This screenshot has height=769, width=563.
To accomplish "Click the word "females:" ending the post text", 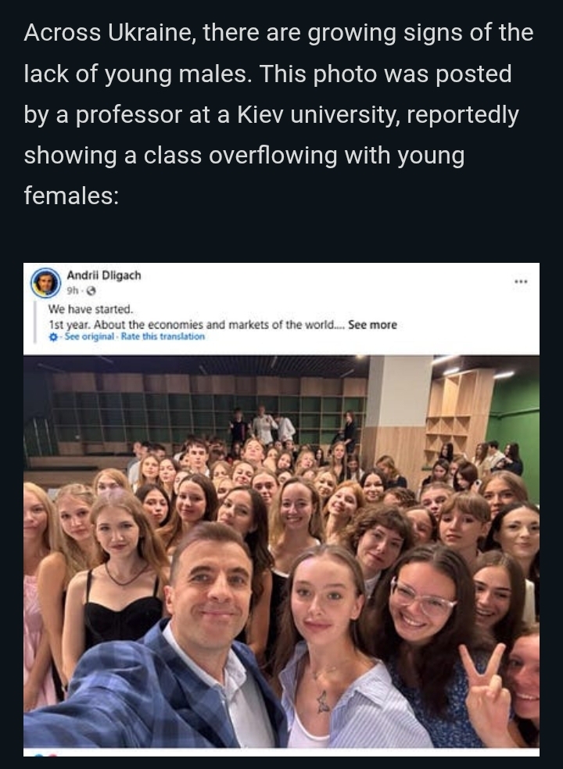I will tap(71, 196).
